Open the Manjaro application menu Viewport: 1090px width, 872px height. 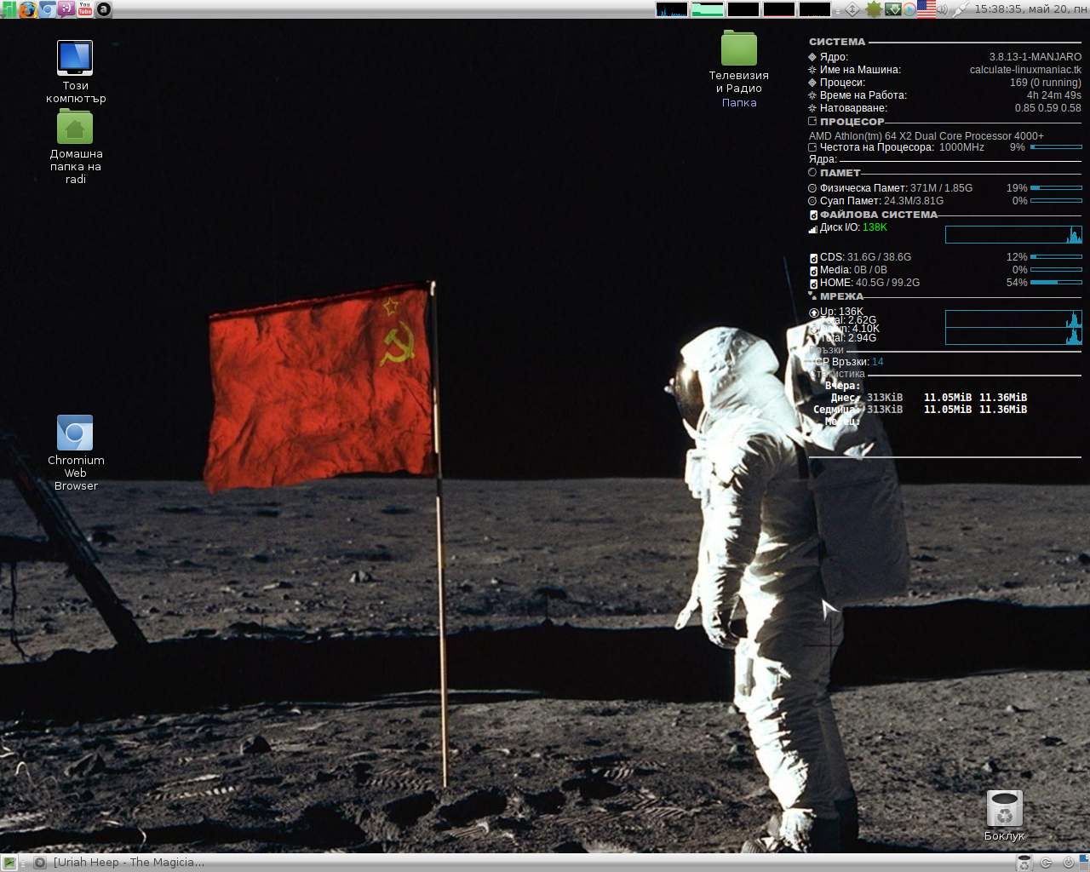point(9,9)
